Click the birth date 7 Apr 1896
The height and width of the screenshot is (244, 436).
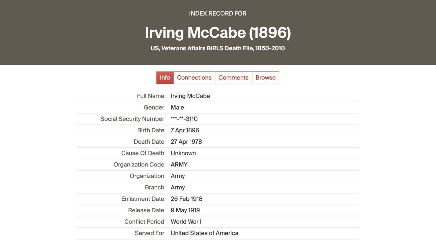point(185,130)
